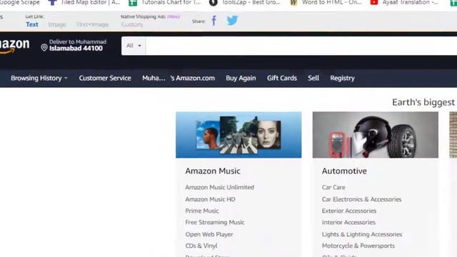Screen dimensions: 457x257
Task: Open the Ayaat Translation bookmark
Action: pos(405,3)
